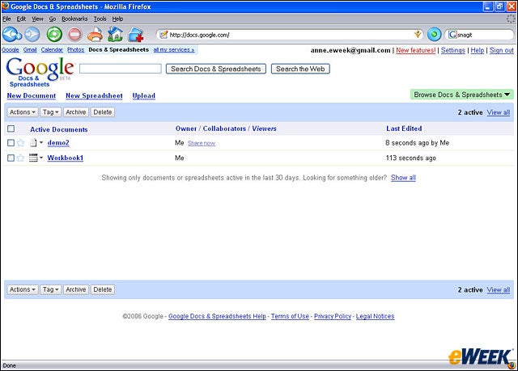518x371 pixels.
Task: Click the URL address bar field
Action: pos(291,34)
